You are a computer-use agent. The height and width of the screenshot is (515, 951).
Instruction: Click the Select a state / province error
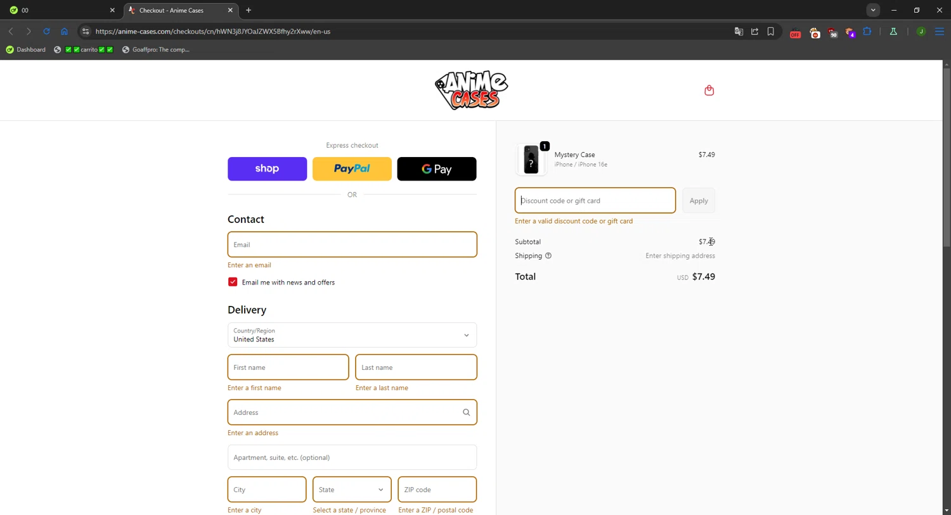click(x=349, y=510)
